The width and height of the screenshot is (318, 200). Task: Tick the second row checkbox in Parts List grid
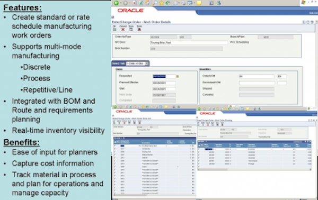115,149
